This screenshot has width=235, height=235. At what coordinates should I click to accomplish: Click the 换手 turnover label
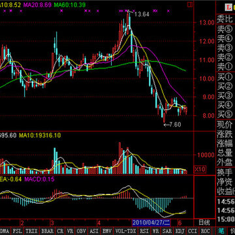coord(225,172)
